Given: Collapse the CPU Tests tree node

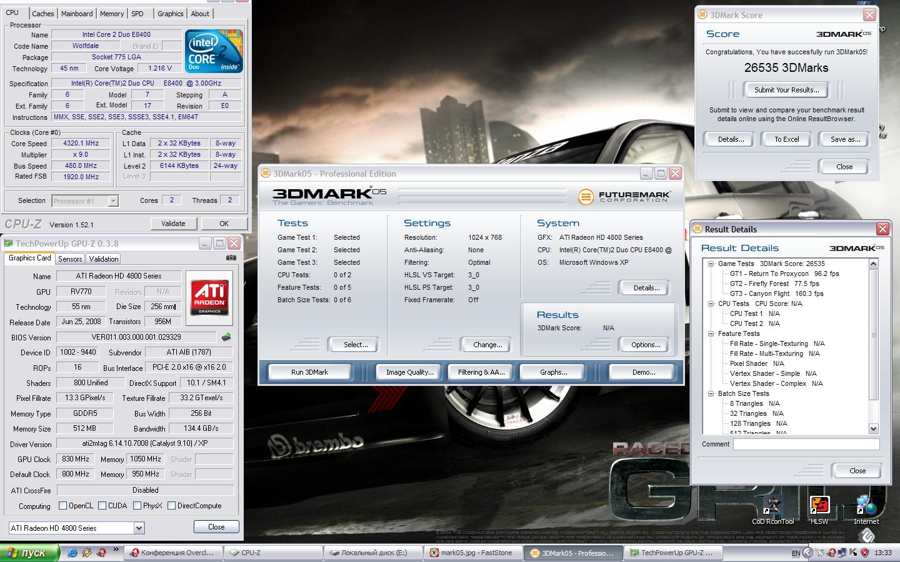Looking at the screenshot, I should pyautogui.click(x=711, y=303).
